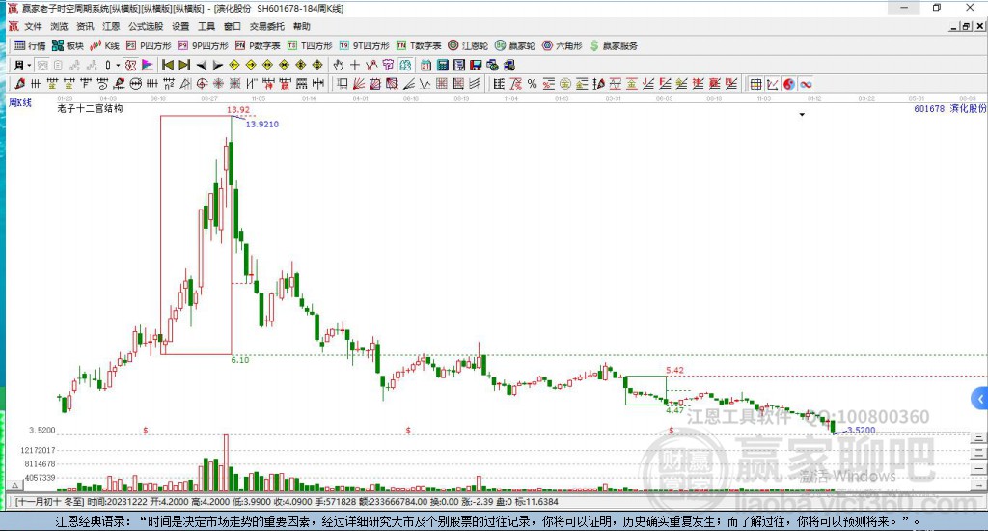The image size is (988, 531).
Task: Toggle the 节 solar-term marker button
Action: pos(388,65)
